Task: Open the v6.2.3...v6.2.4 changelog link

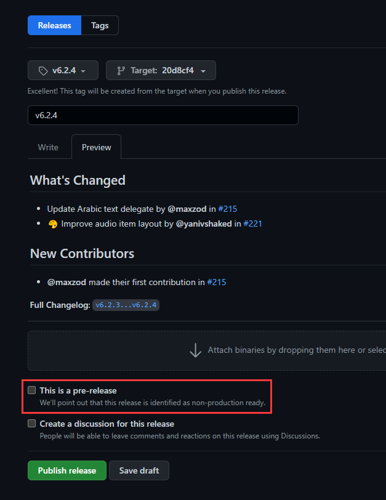Action: (126, 305)
